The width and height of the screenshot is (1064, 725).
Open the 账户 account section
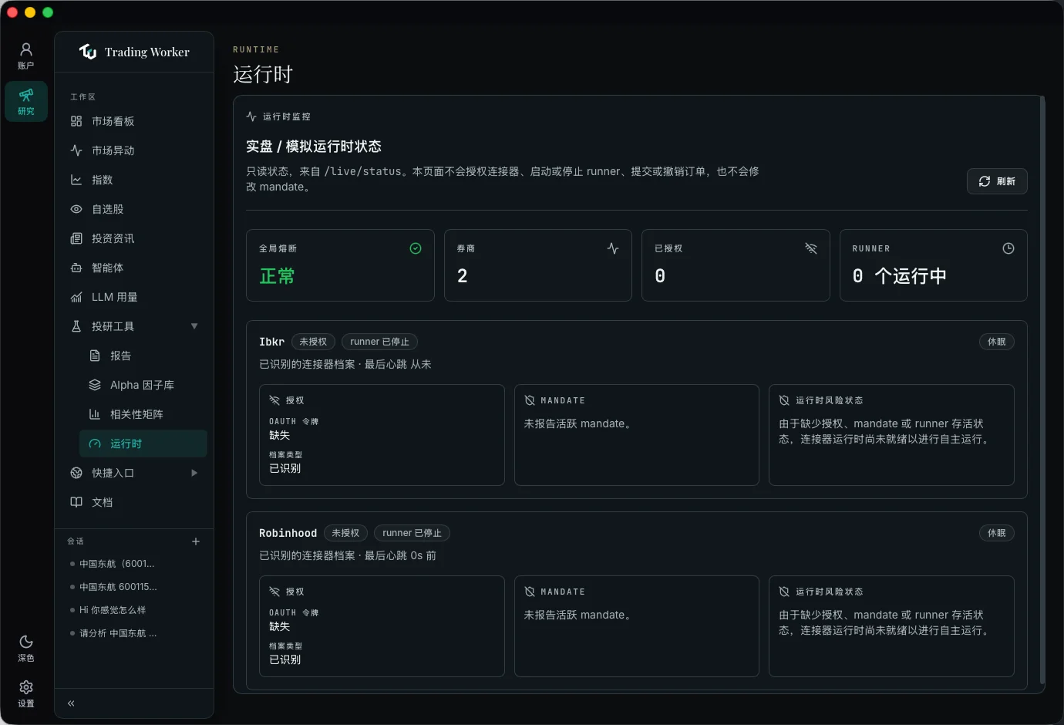coord(26,56)
